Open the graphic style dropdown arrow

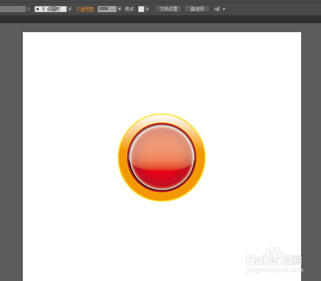click(x=147, y=9)
